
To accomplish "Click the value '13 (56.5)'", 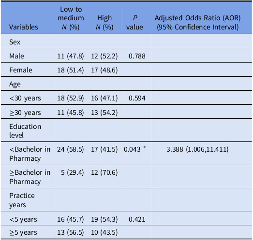I will pos(71,232).
